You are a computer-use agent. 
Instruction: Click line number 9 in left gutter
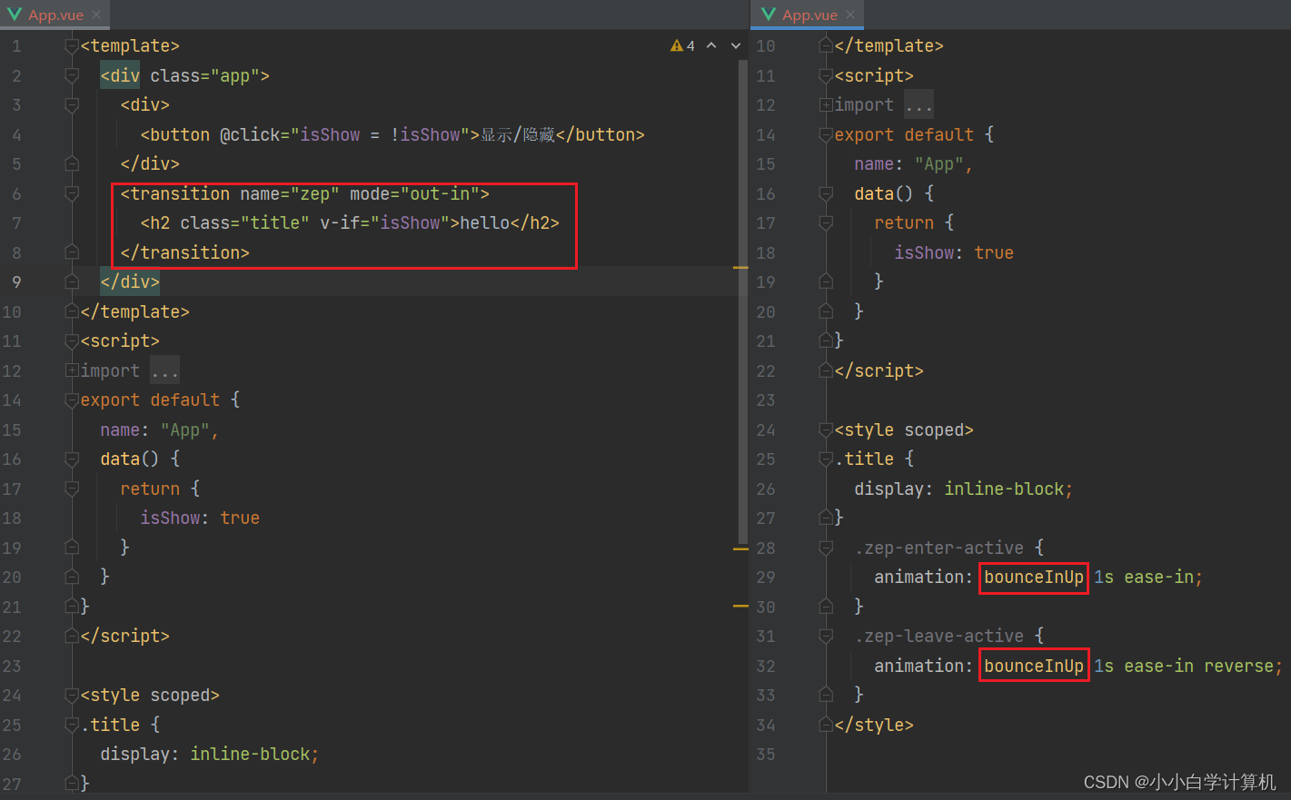coord(16,282)
